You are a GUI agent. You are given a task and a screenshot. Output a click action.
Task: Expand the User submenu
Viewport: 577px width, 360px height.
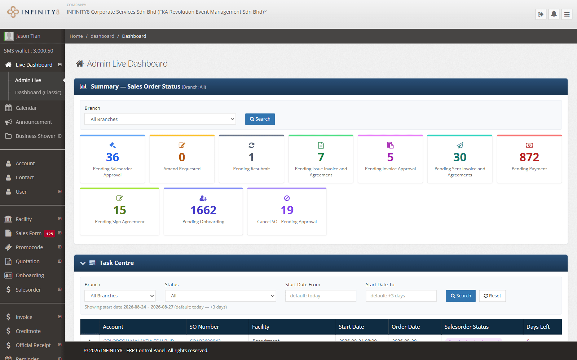click(60, 192)
